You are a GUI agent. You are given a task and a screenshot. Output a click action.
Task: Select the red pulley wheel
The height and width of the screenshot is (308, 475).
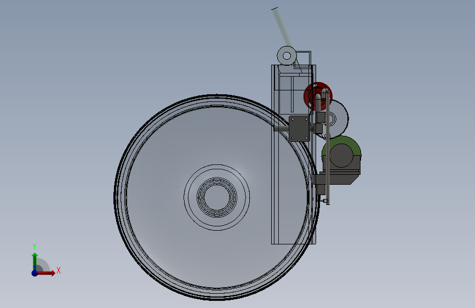pyautogui.click(x=318, y=96)
